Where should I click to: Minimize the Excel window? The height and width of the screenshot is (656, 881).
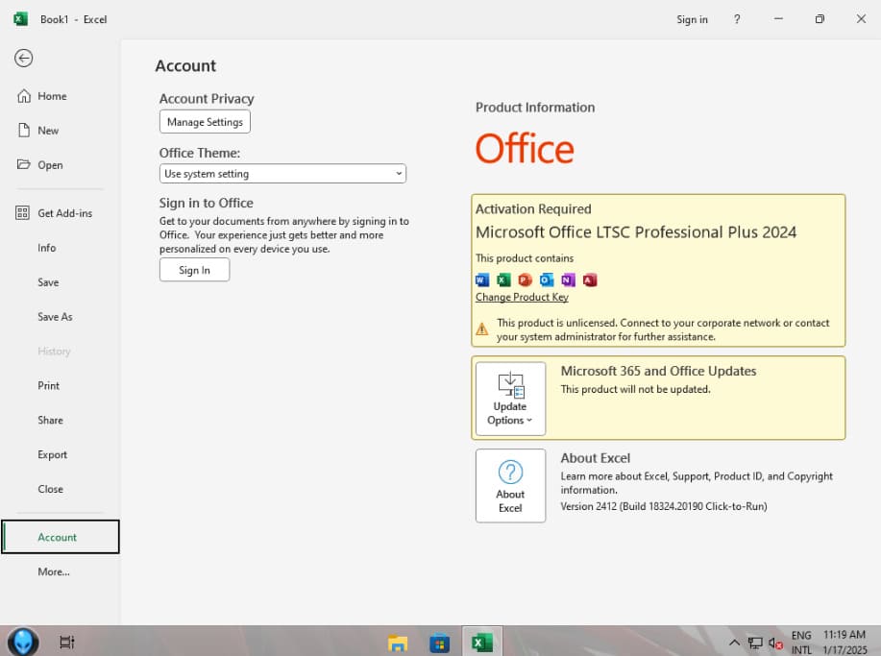point(778,19)
